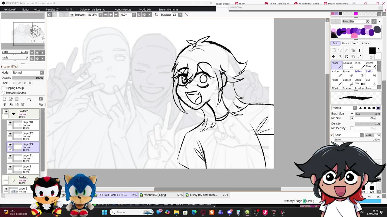Hide Layer10 with its eye icon
387x217 pixels.
tap(10, 123)
